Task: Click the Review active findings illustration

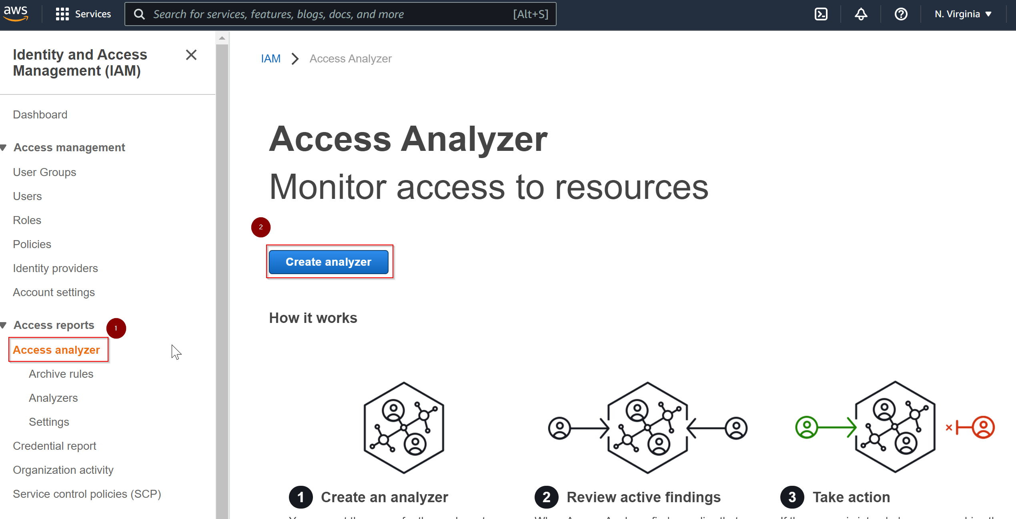Action: [647, 428]
